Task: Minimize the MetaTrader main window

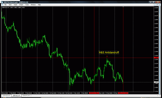Action: tap(151, 2)
